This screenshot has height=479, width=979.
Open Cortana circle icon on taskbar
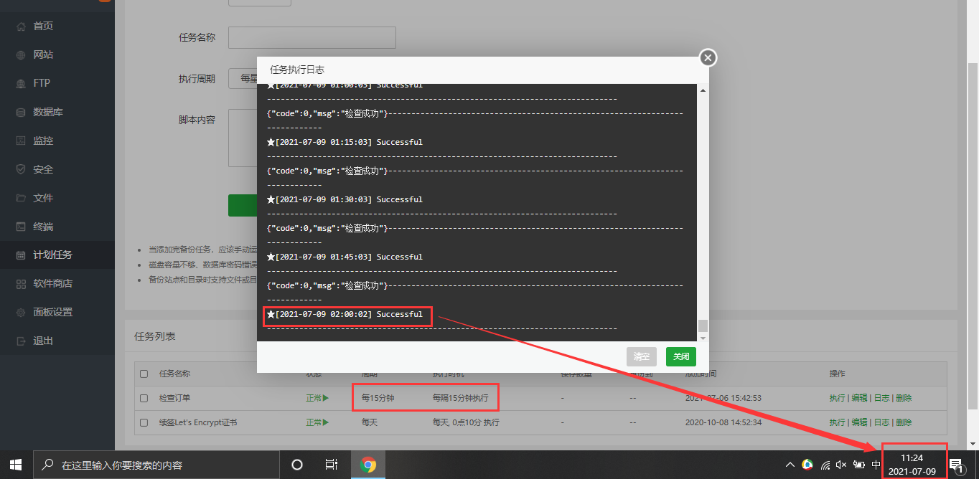pyautogui.click(x=296, y=465)
